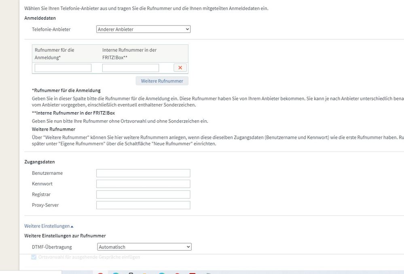Click the Interne Rufnummer in der FRITZ!Box field
Image resolution: width=404 pixels, height=274 pixels.
click(131, 68)
